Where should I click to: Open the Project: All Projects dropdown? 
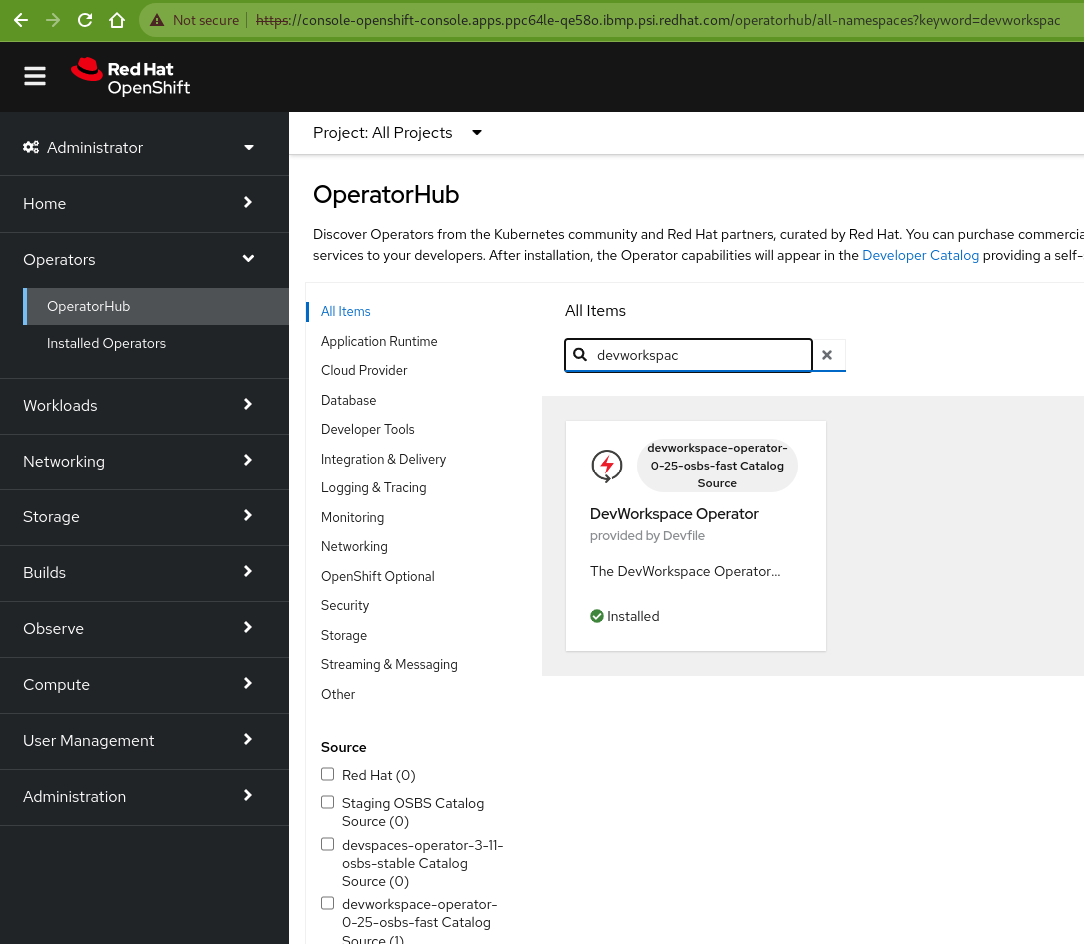coord(397,133)
